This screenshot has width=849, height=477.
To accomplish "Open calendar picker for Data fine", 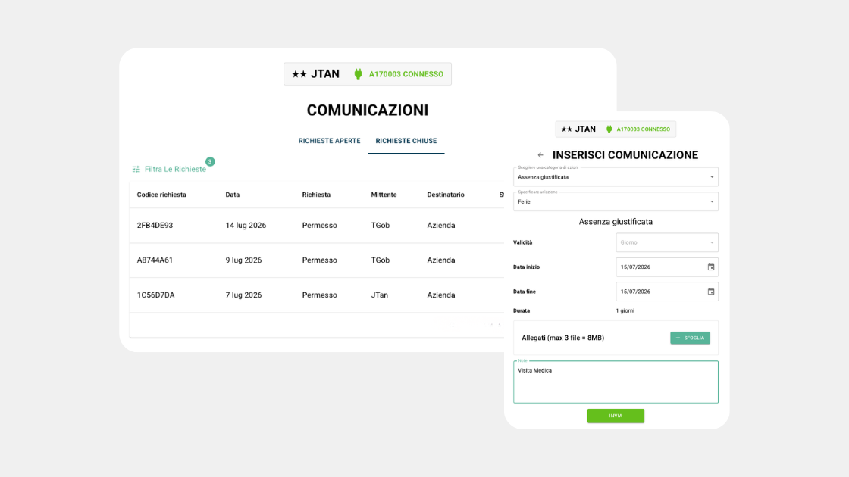I will click(711, 291).
